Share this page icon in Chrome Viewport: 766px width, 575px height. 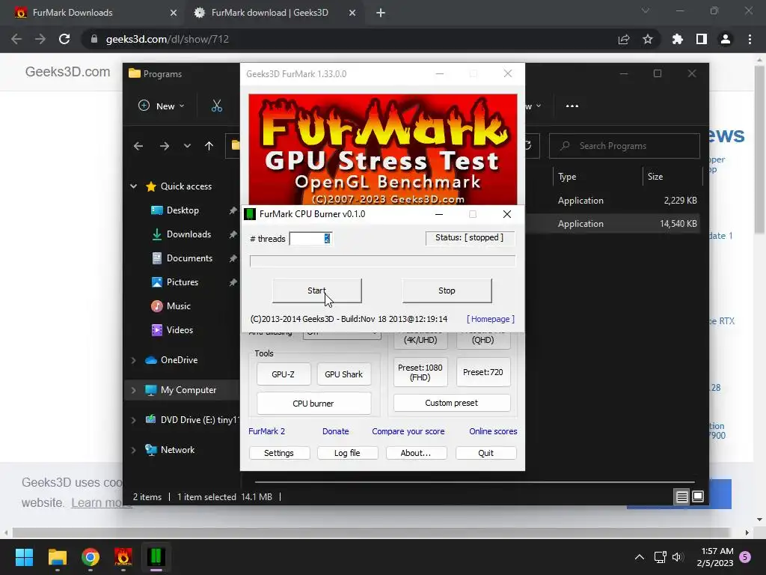624,39
